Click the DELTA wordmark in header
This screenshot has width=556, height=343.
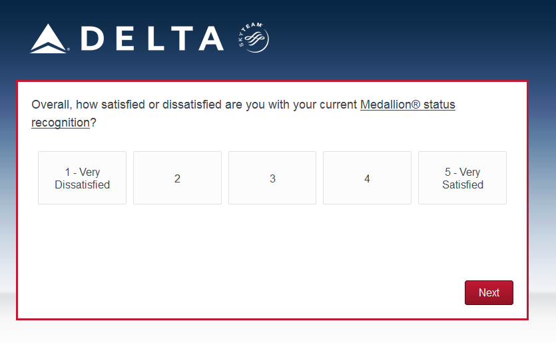[153, 39]
